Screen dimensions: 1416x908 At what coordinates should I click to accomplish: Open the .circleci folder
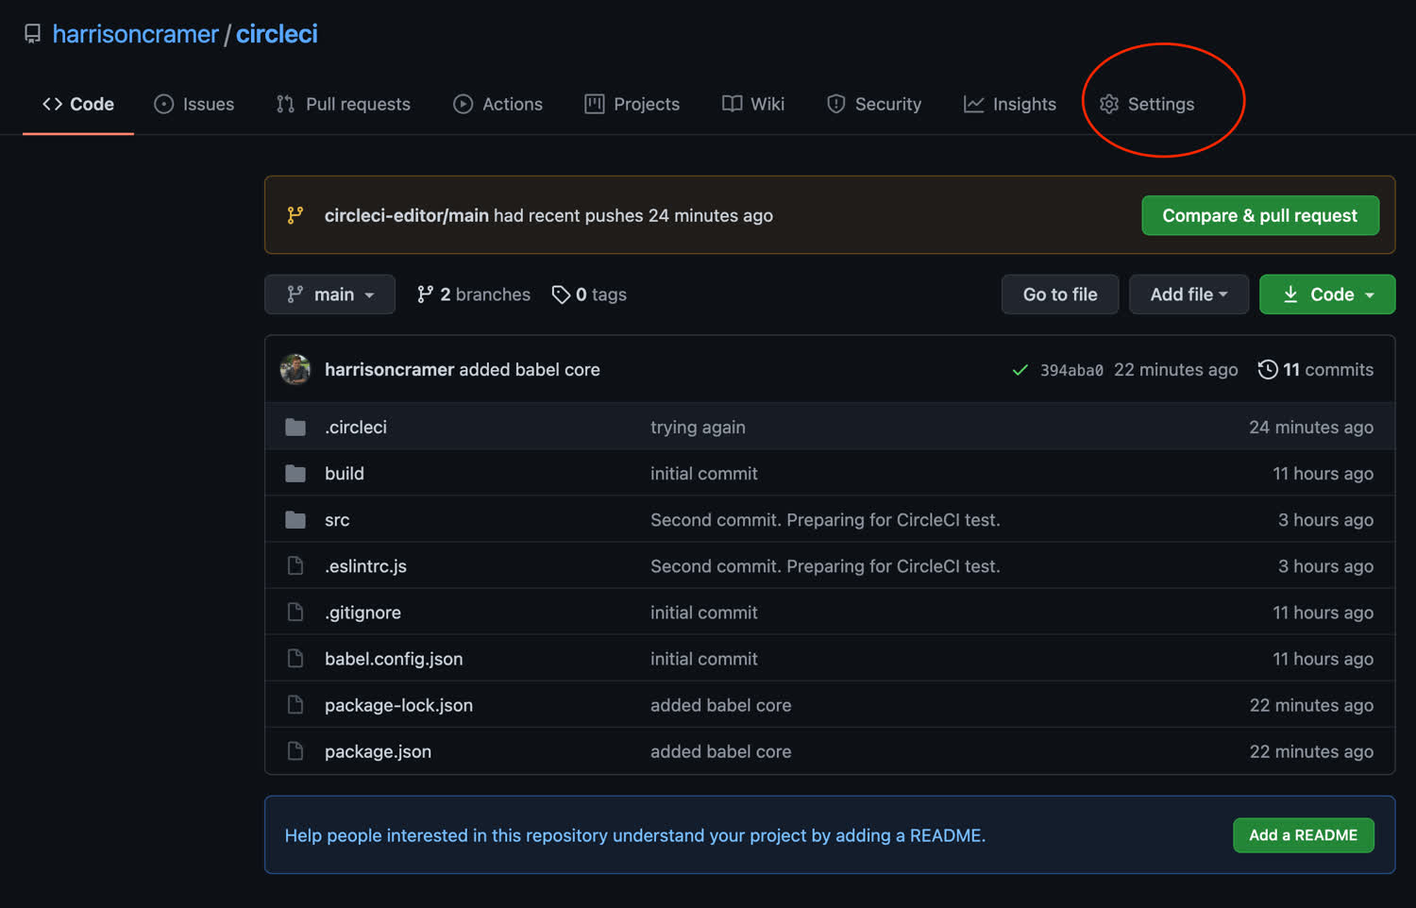(x=356, y=428)
